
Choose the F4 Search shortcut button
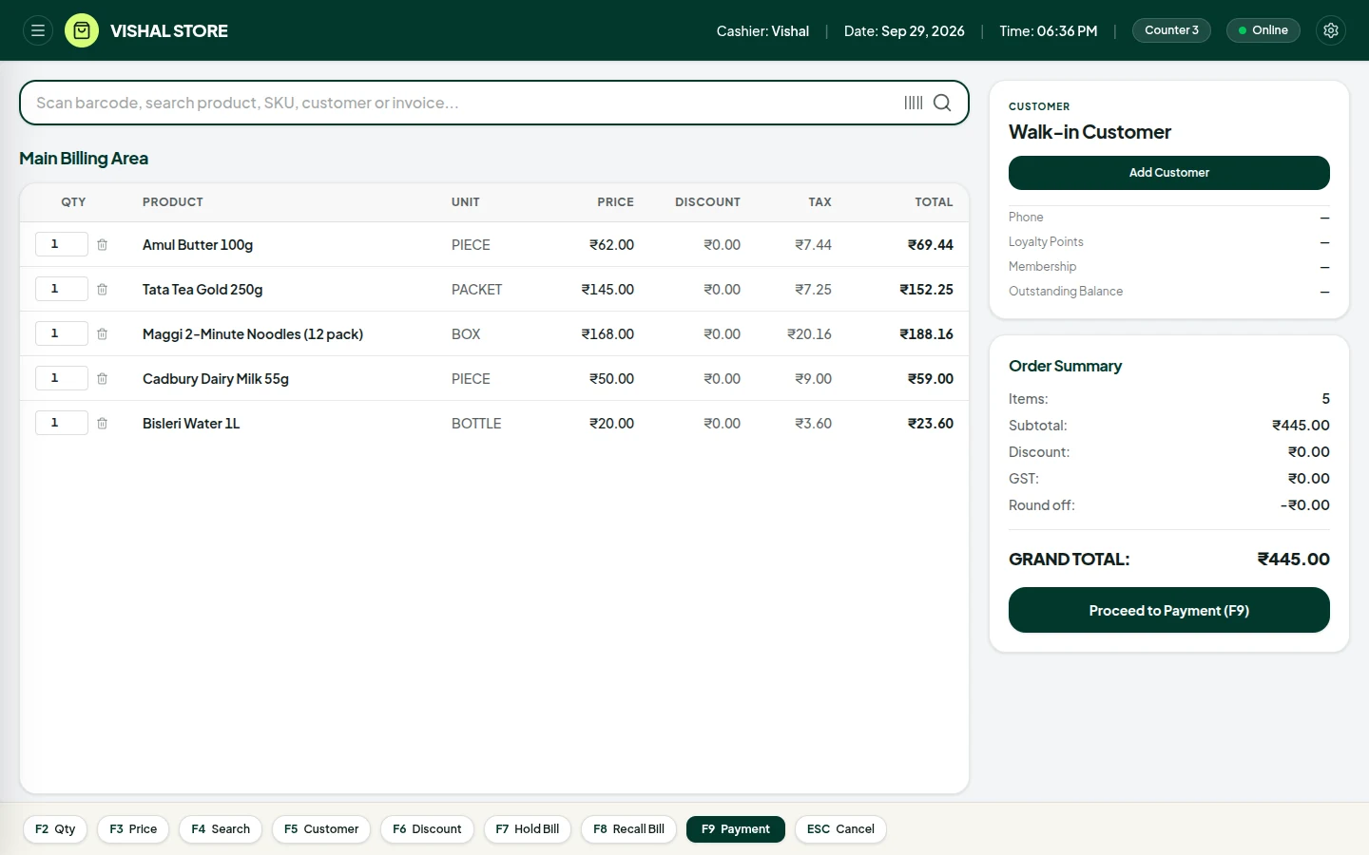point(221,829)
